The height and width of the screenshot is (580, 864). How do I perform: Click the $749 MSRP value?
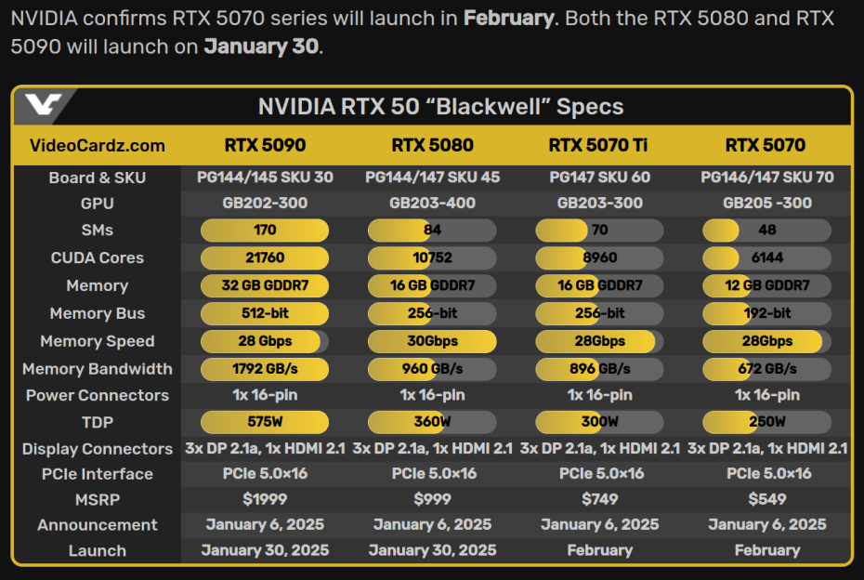599,499
